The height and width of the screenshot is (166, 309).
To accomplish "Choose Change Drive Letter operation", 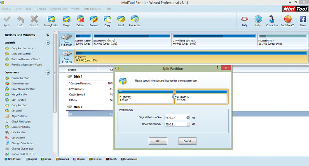I will [x=23, y=143].
